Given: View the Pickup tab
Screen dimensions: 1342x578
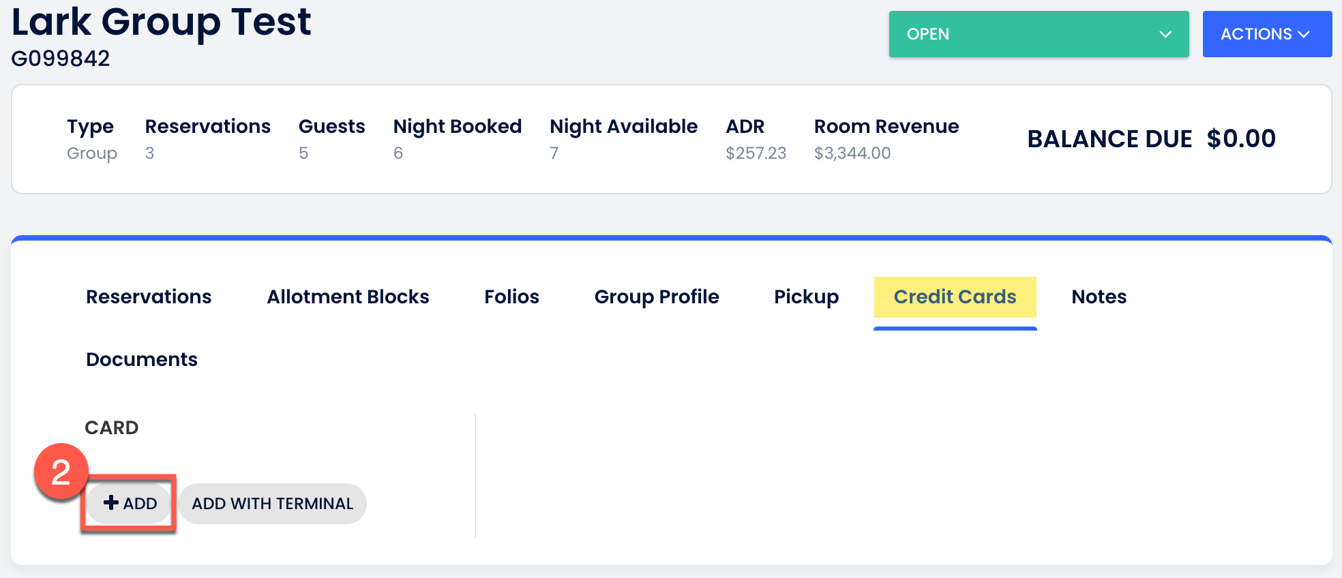Looking at the screenshot, I should click(x=806, y=297).
